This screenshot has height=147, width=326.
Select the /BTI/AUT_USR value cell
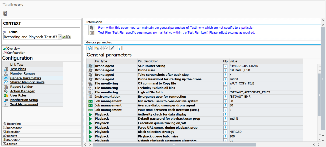265,70
